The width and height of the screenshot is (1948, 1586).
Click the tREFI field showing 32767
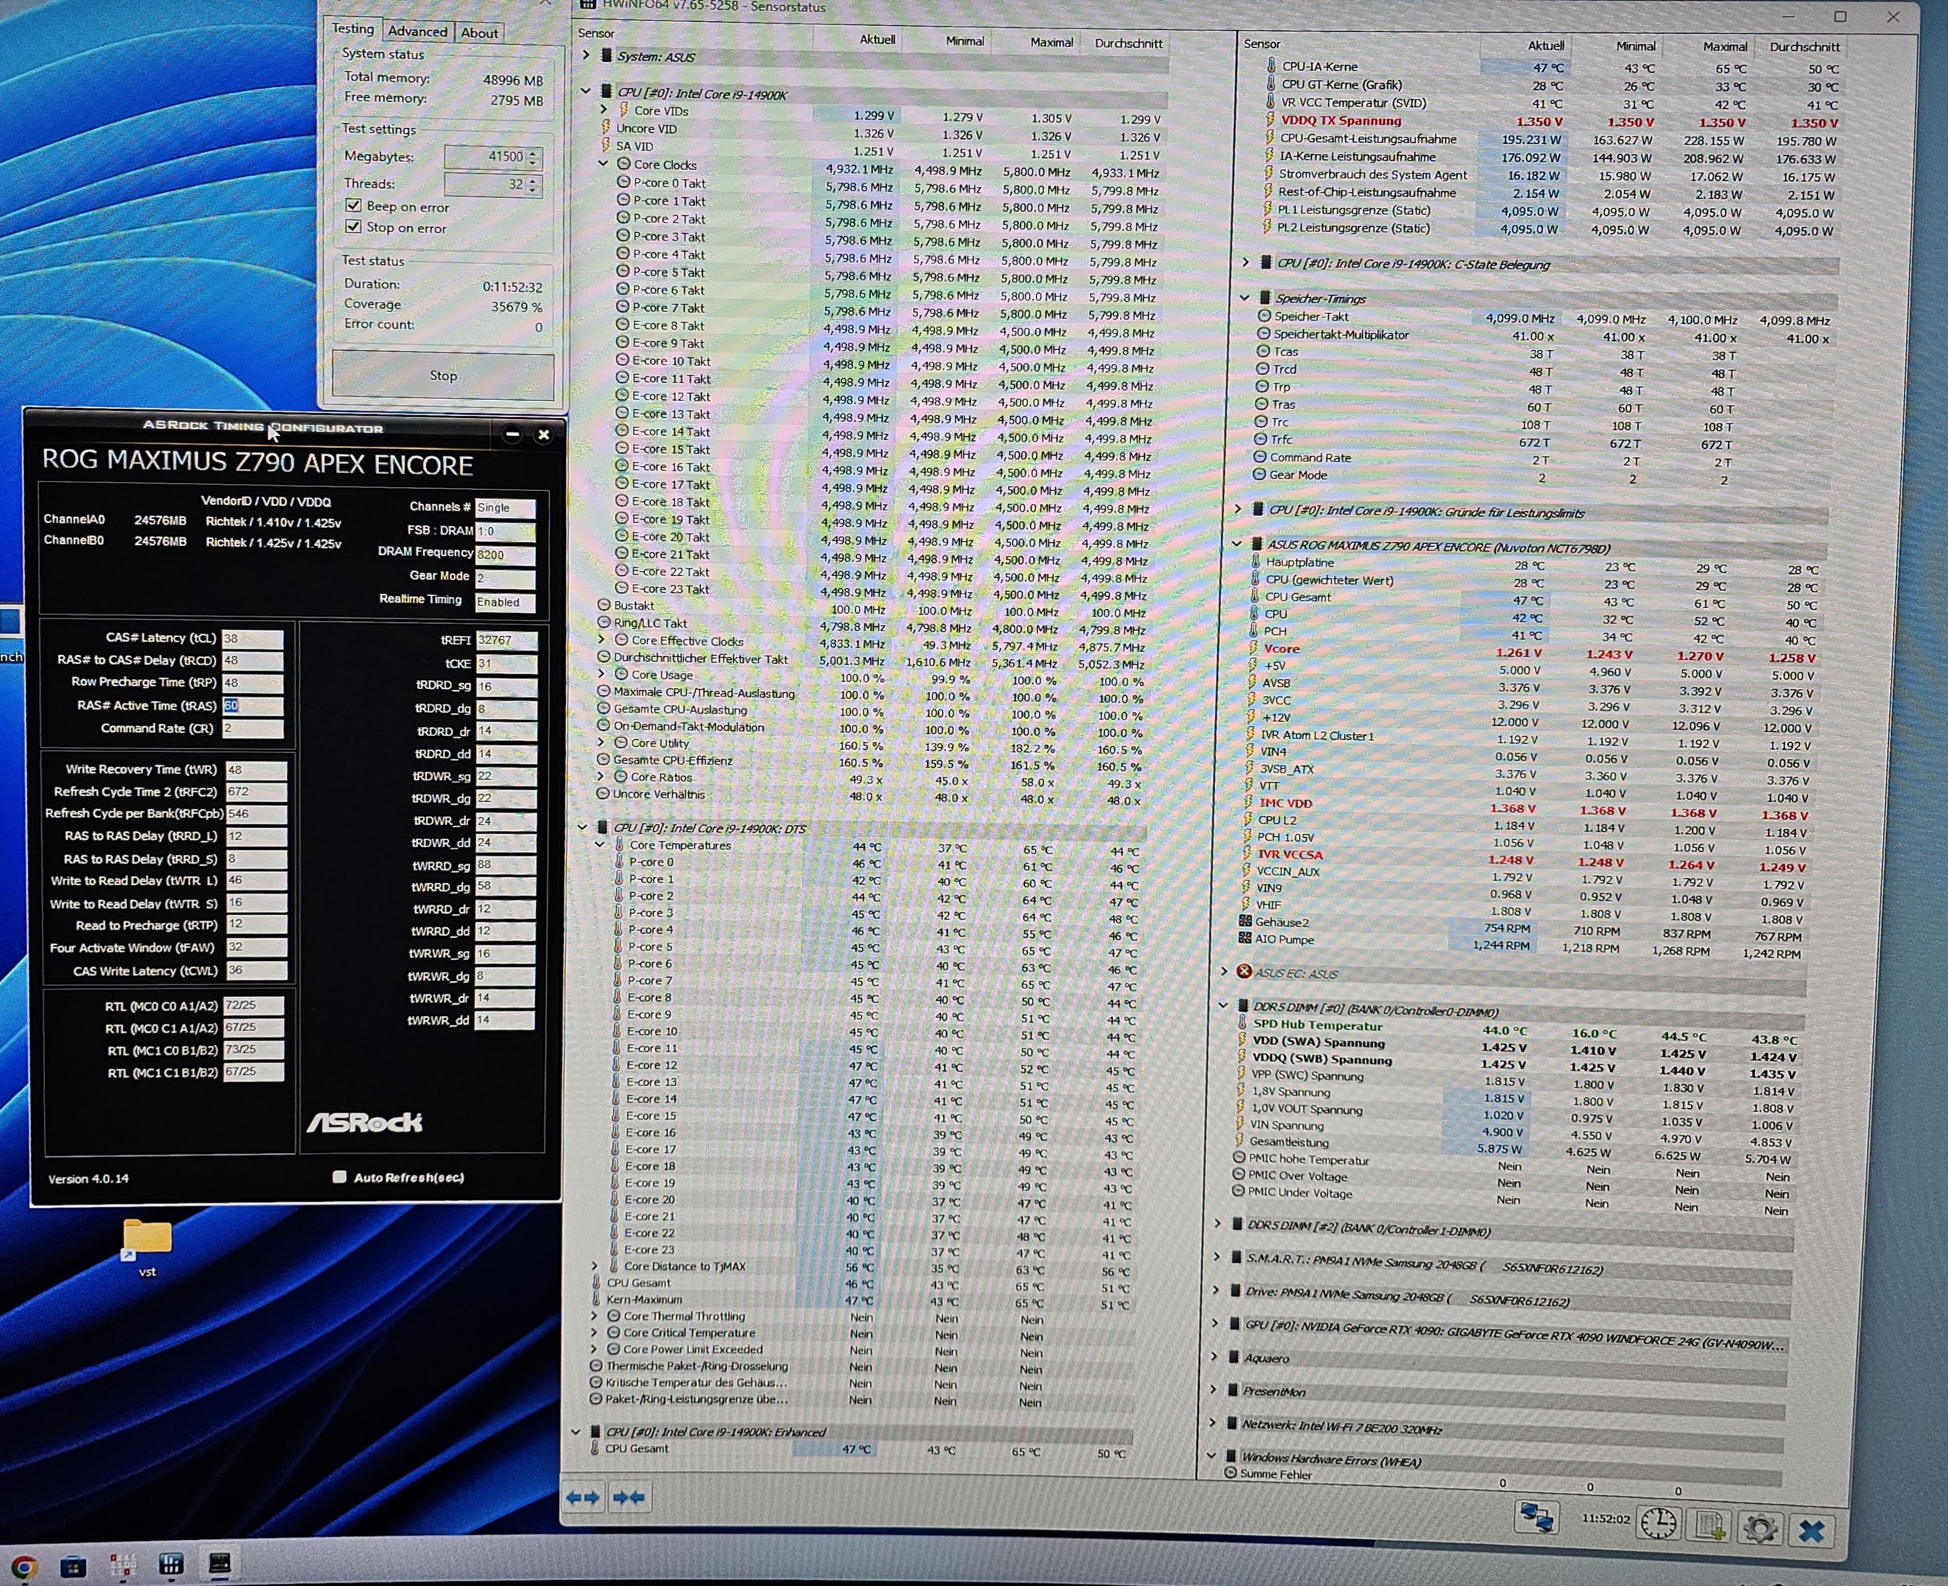506,639
